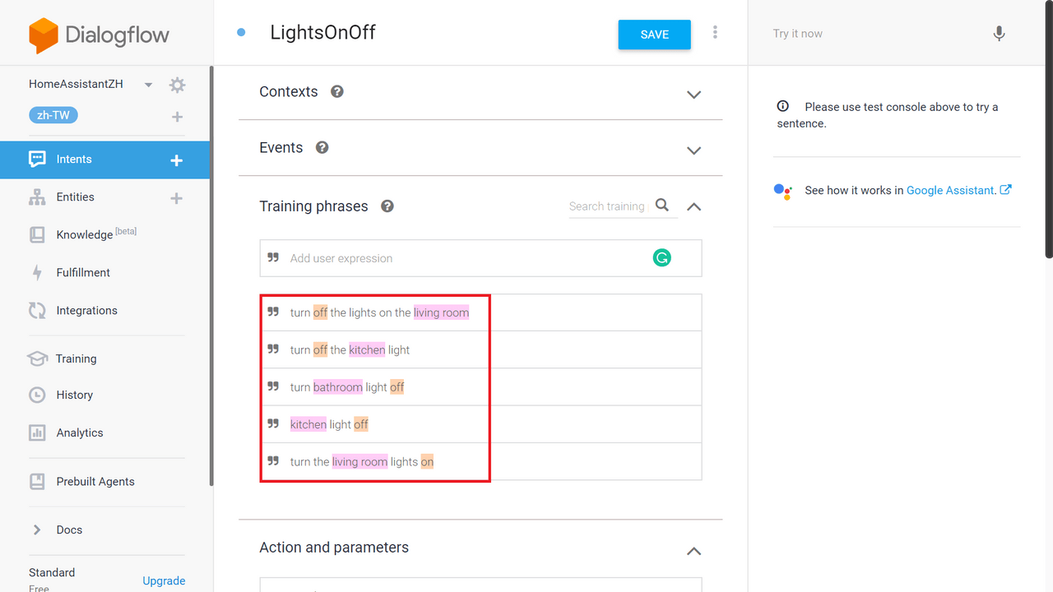Click the Training graduation cap icon

[x=37, y=358]
